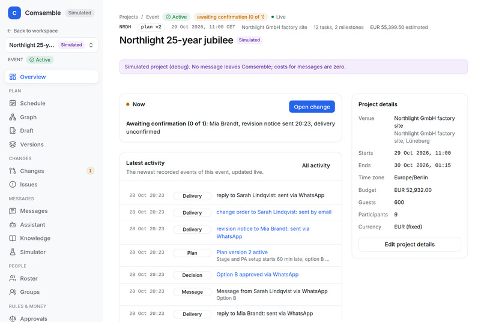
Task: Open Versions via its layers icon
Action: [x=13, y=144]
